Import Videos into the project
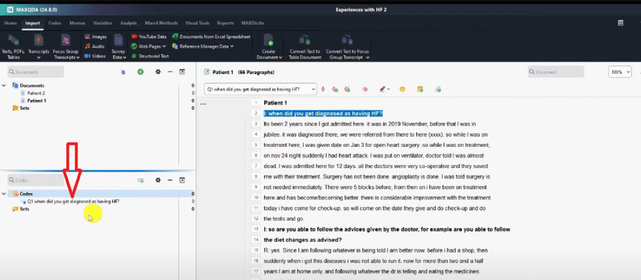This screenshot has height=280, width=641. (x=95, y=56)
